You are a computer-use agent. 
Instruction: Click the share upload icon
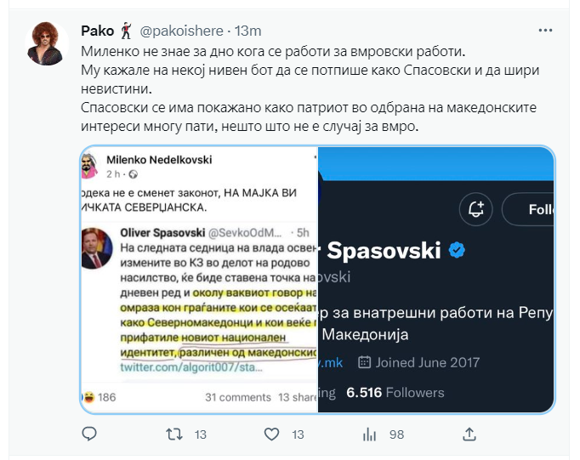point(469,434)
